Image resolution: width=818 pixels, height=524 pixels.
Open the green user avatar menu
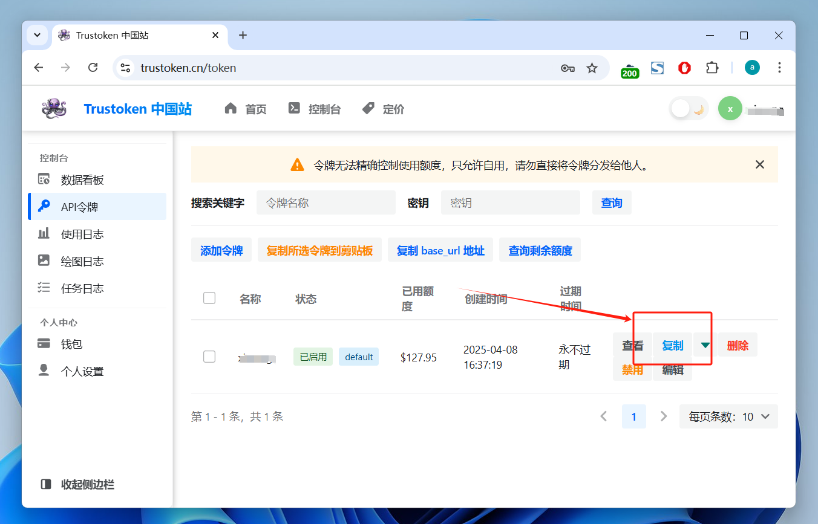730,109
